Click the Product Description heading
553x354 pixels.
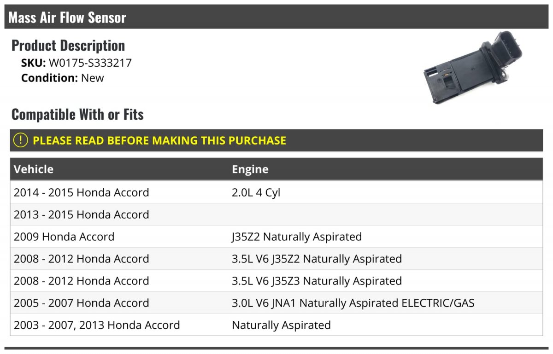point(68,45)
